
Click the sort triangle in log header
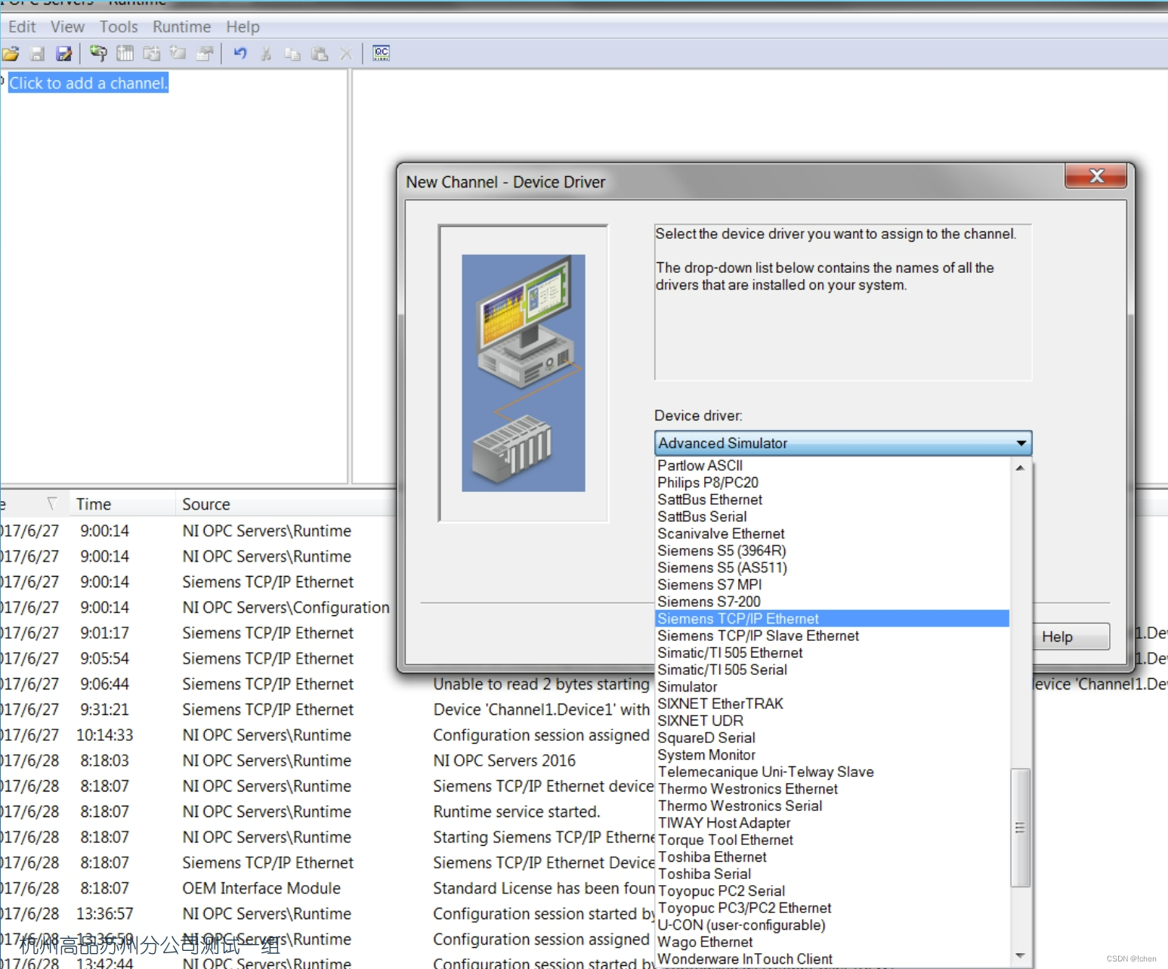51,503
